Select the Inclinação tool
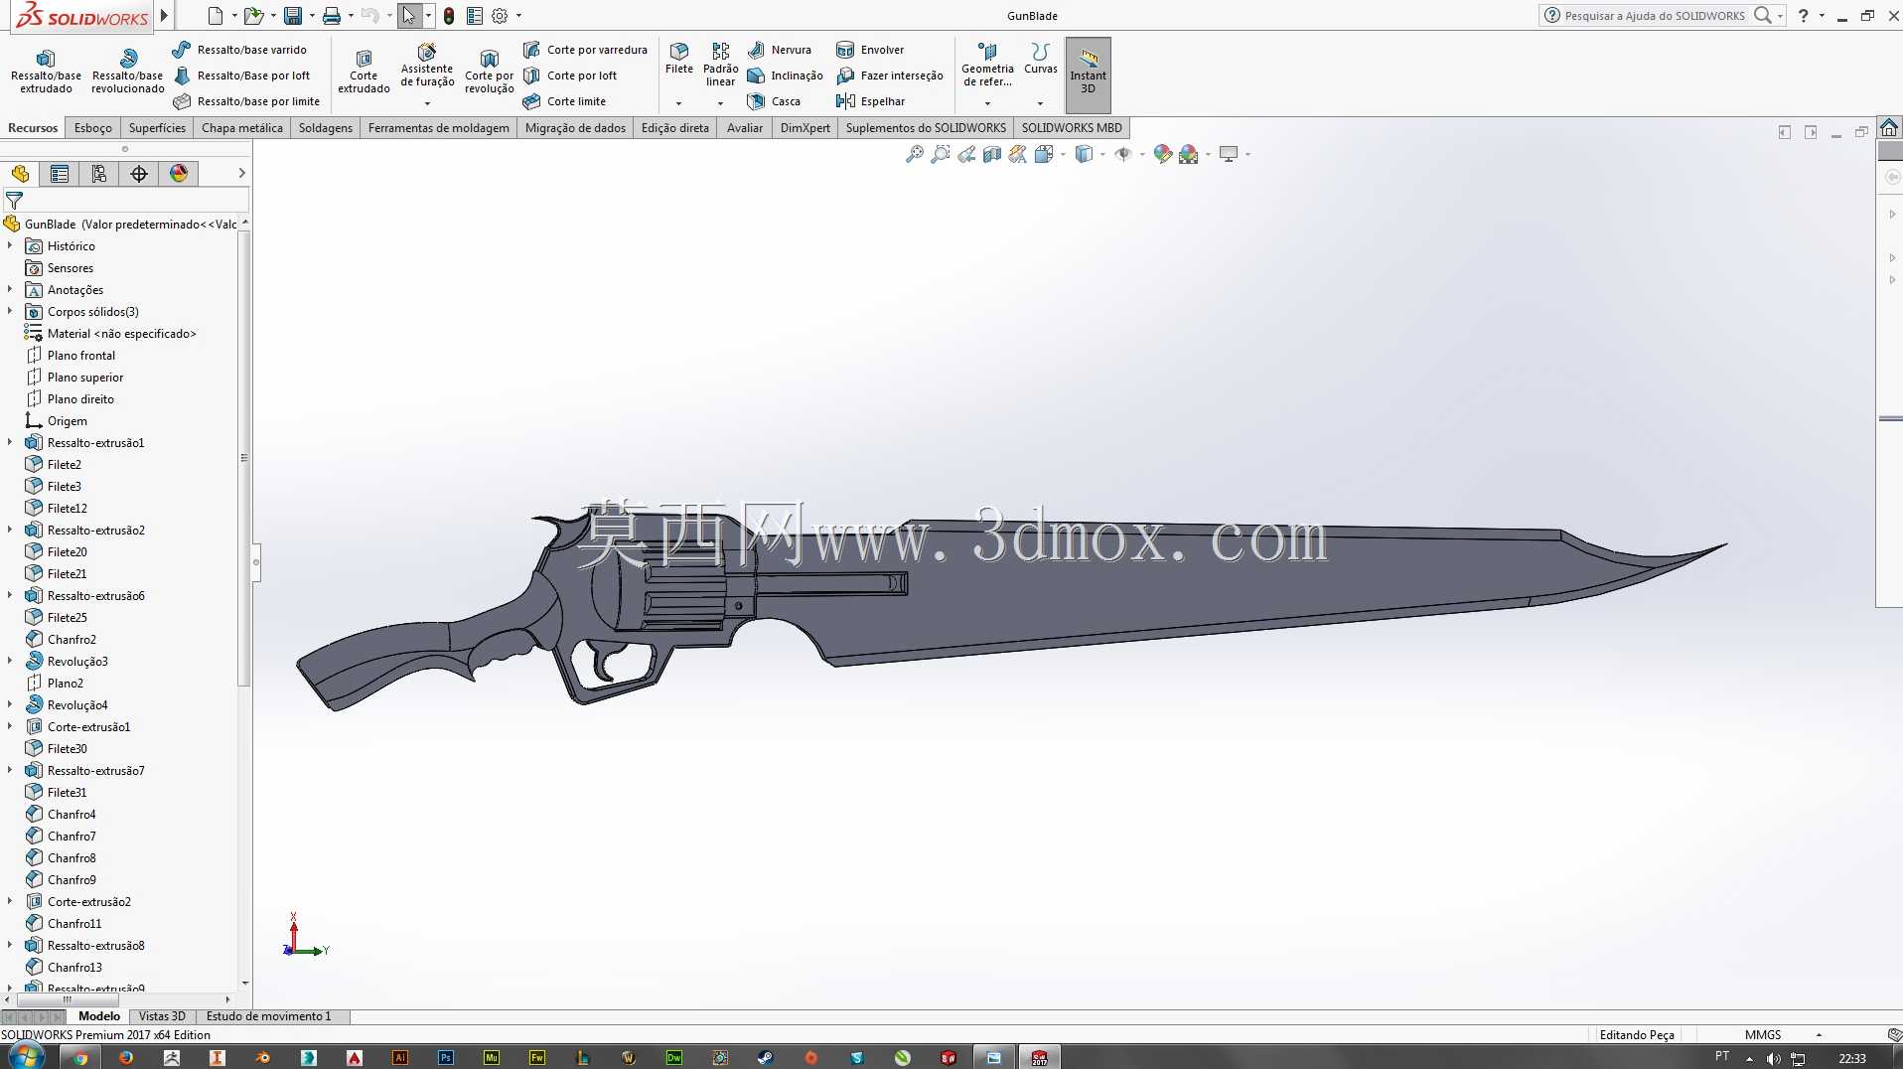The width and height of the screenshot is (1903, 1069). click(x=785, y=76)
